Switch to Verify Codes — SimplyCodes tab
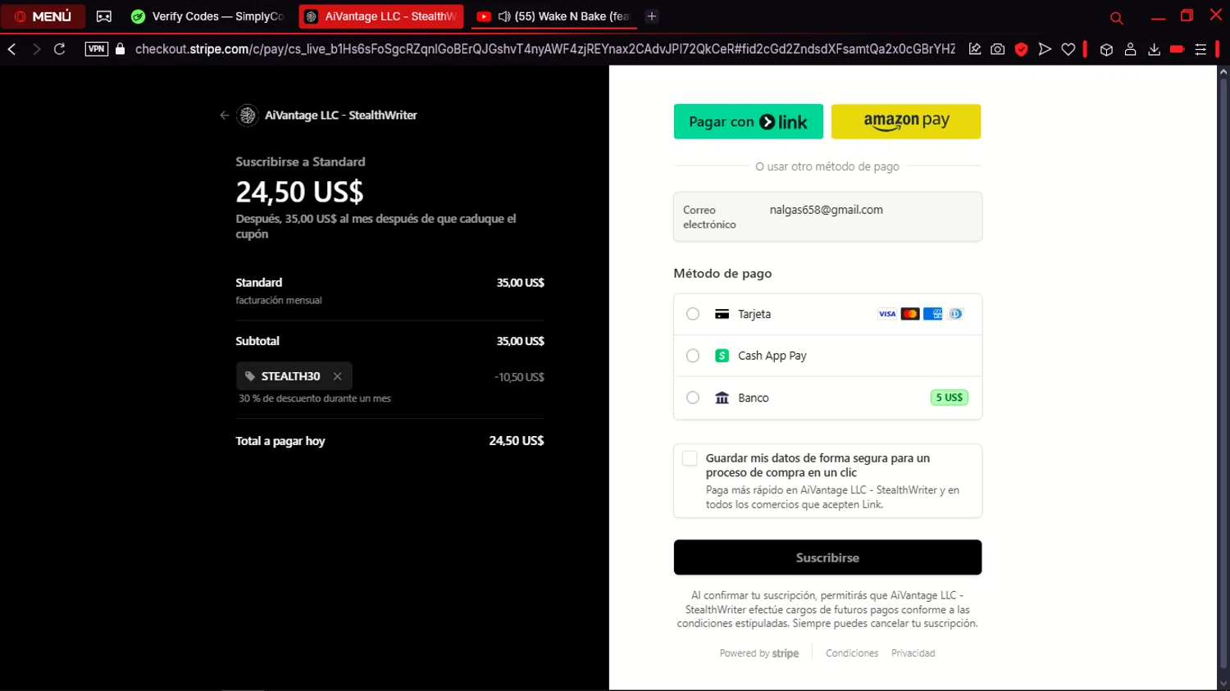Image resolution: width=1230 pixels, height=691 pixels. click(x=208, y=16)
